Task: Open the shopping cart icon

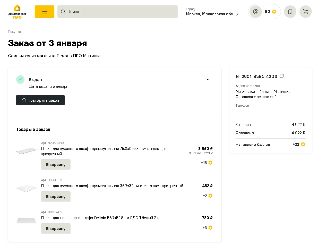Action: [x=306, y=12]
